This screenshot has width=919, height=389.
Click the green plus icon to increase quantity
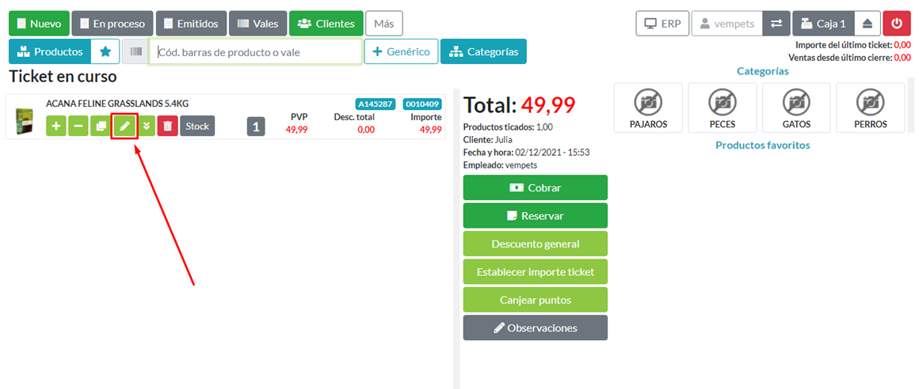[x=56, y=127]
